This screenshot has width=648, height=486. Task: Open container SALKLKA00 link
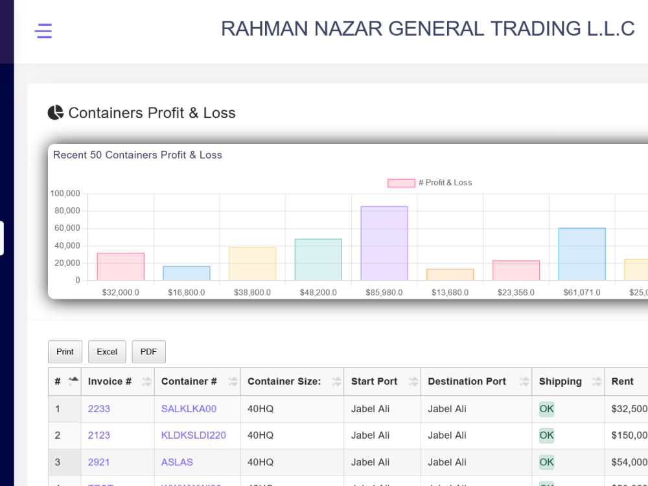(189, 409)
